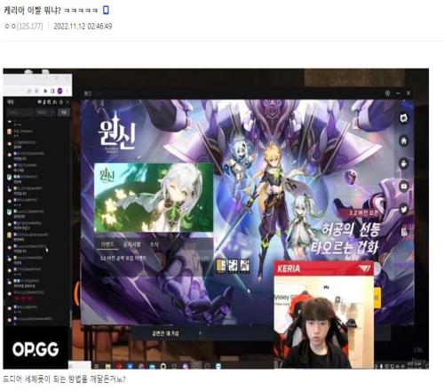
Task: Click the chat search input field
Action: point(20,112)
